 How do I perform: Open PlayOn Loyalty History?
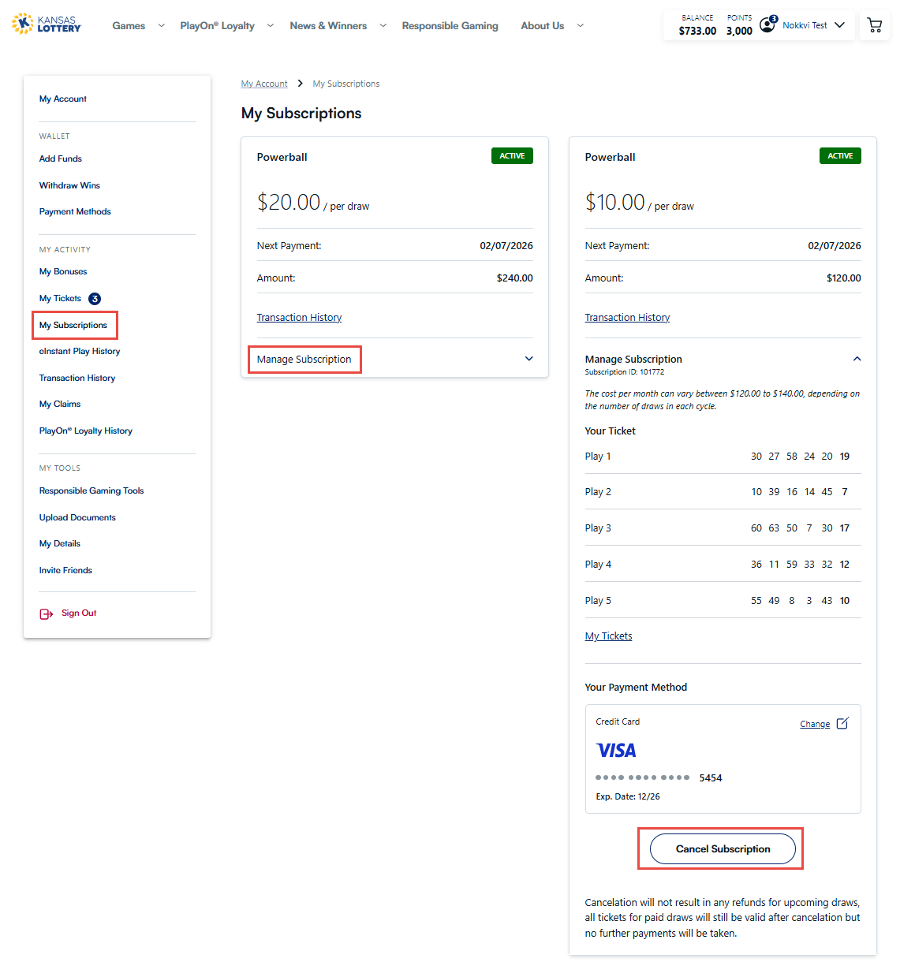click(x=86, y=431)
